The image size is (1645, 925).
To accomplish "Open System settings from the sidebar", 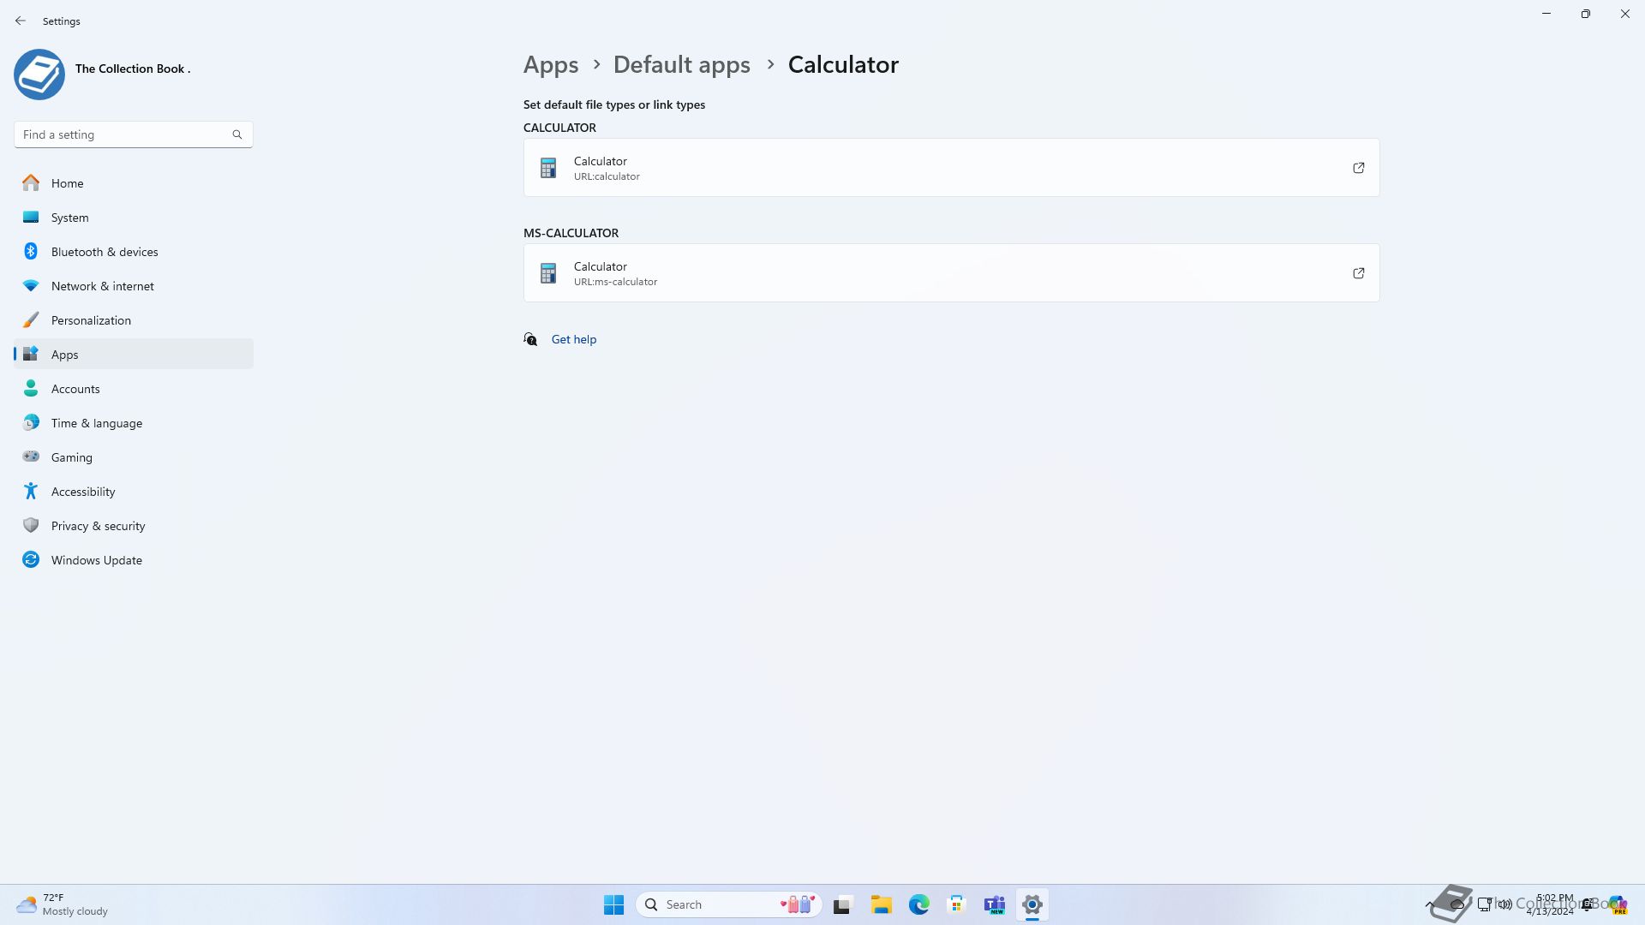I will click(133, 218).
